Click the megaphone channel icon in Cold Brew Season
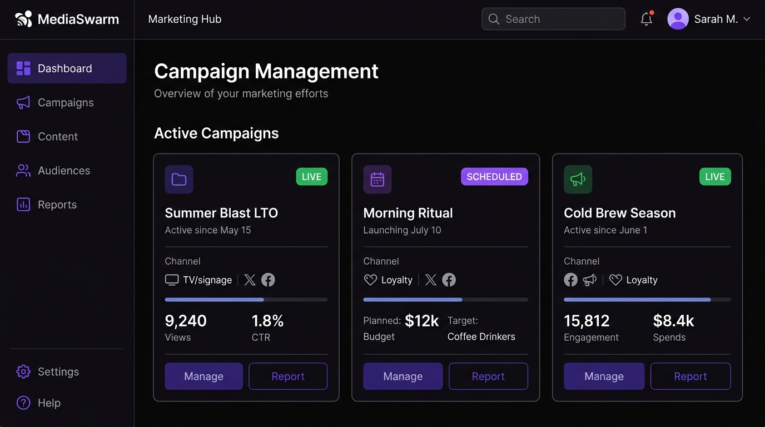Viewport: 765px width, 427px height. coord(589,280)
